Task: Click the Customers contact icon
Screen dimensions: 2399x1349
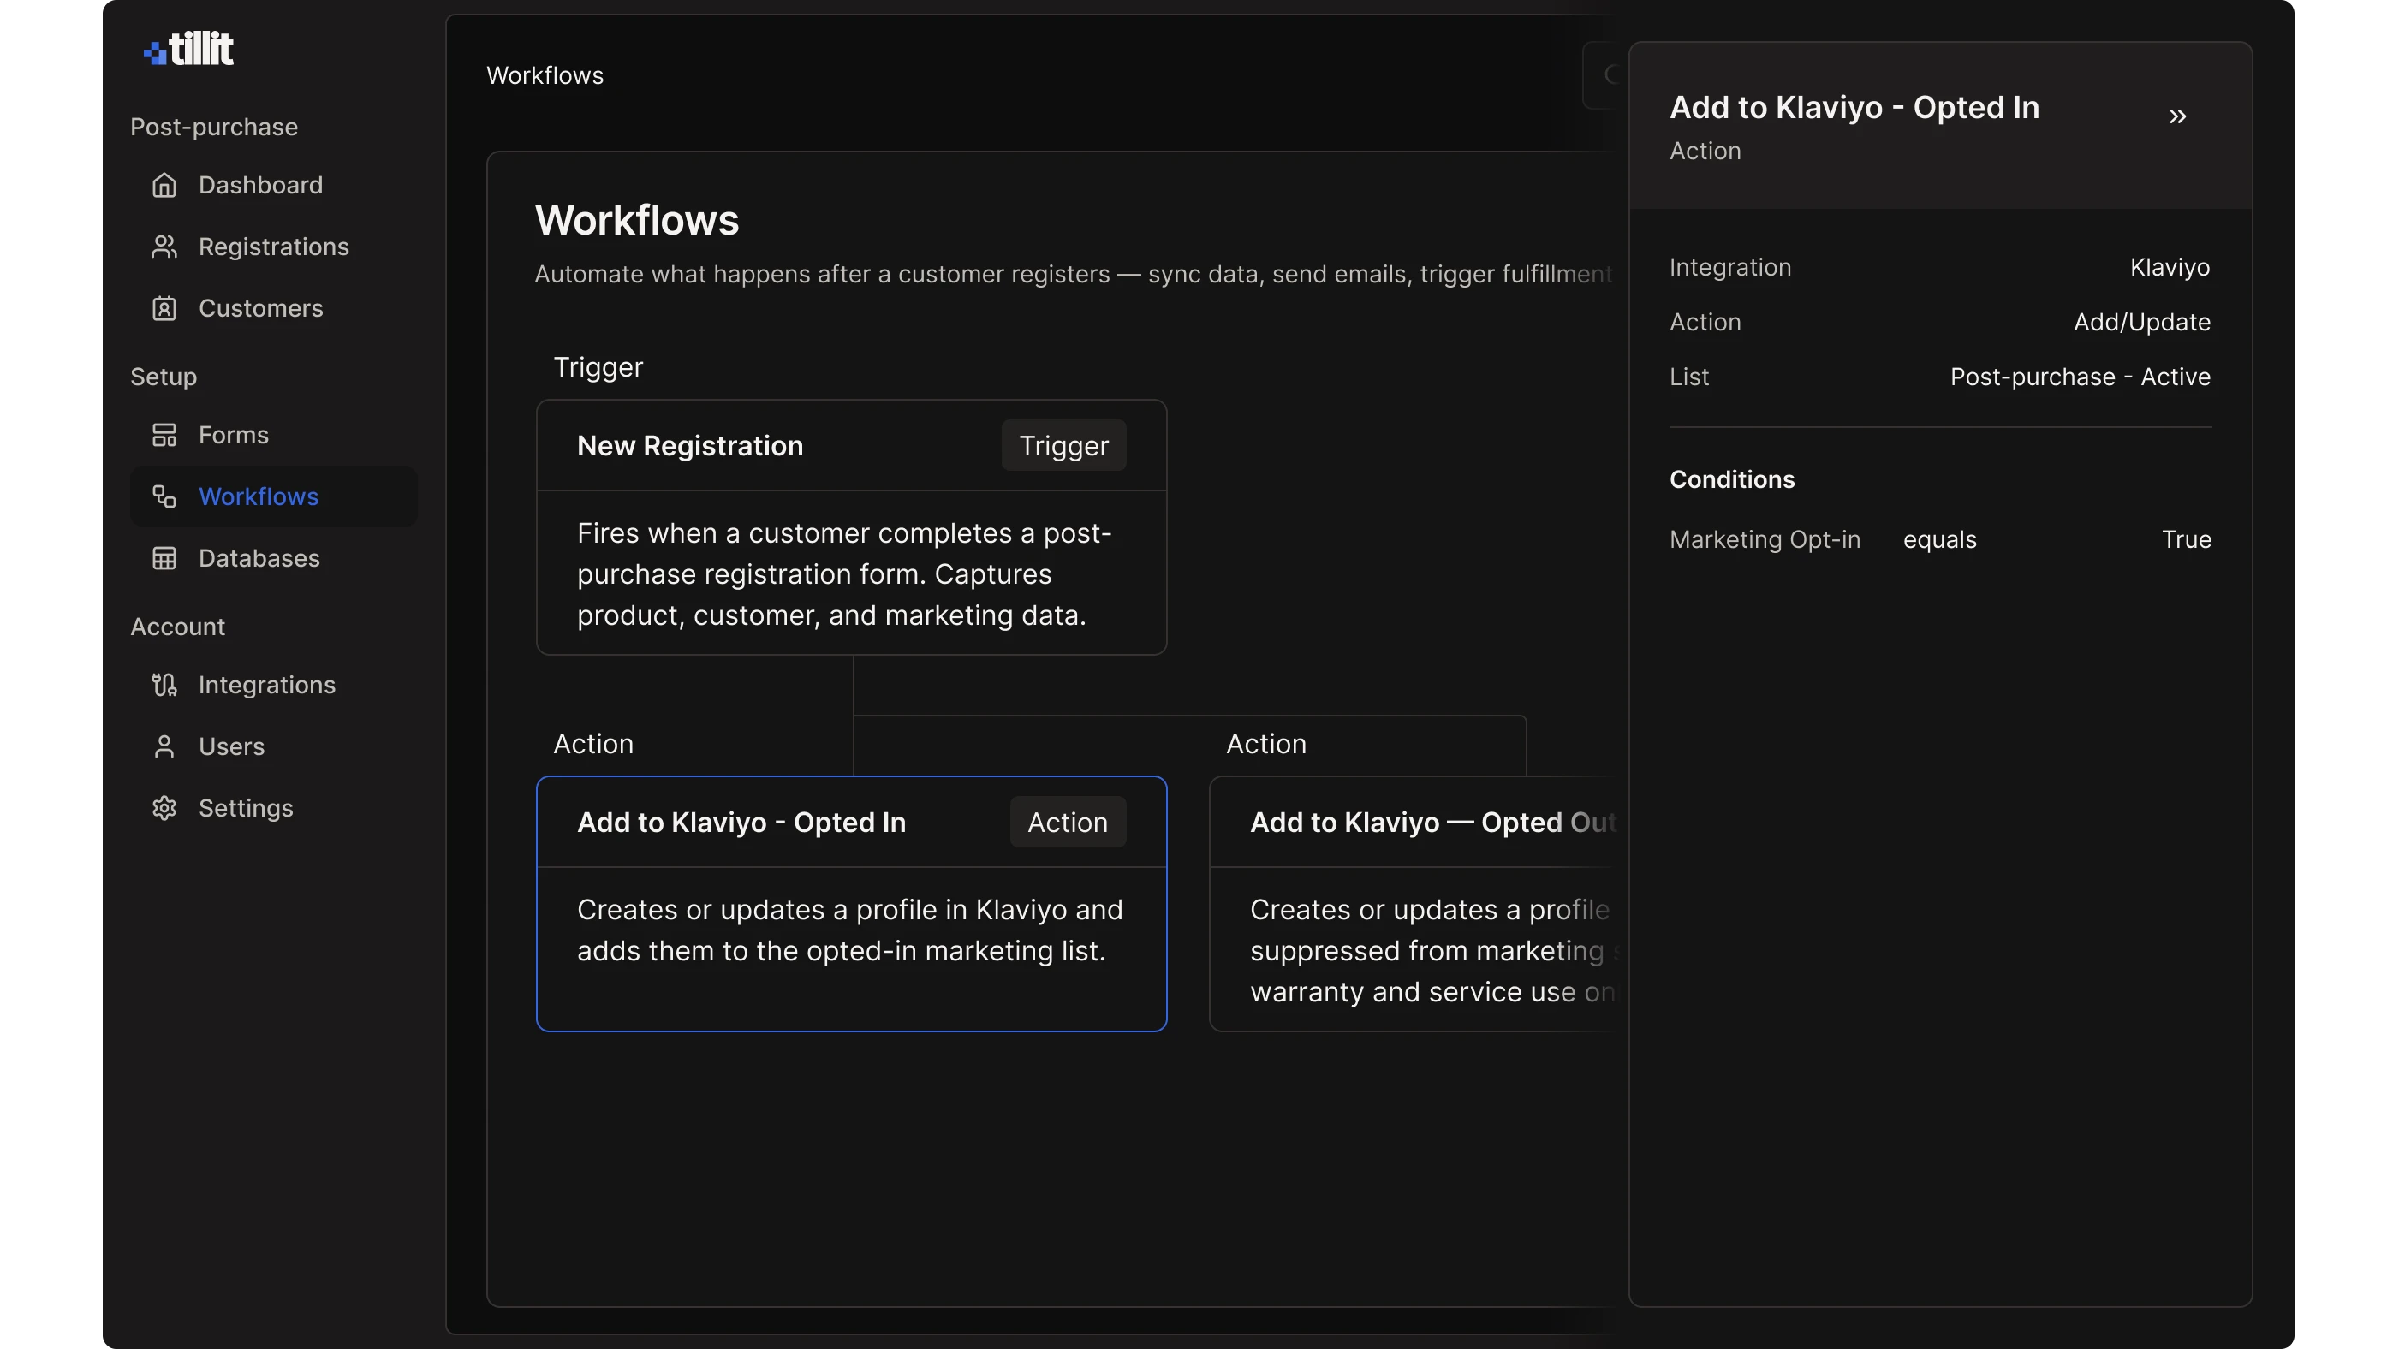Action: (x=164, y=308)
